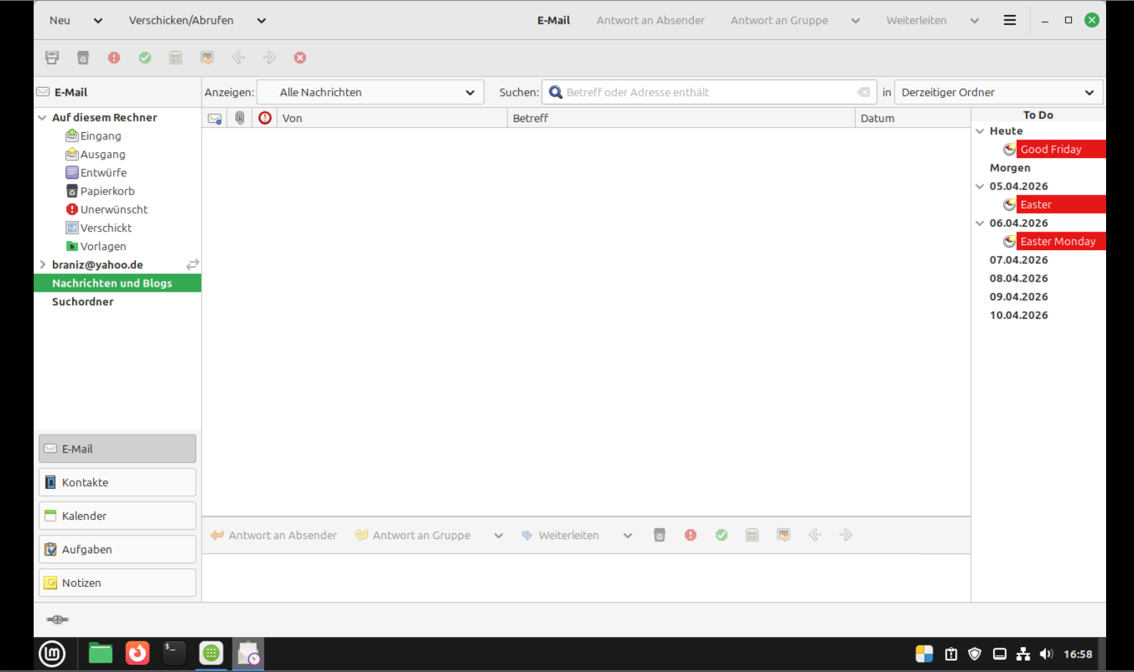
Task: Collapse the 'Heute' To Do group
Action: coord(980,131)
